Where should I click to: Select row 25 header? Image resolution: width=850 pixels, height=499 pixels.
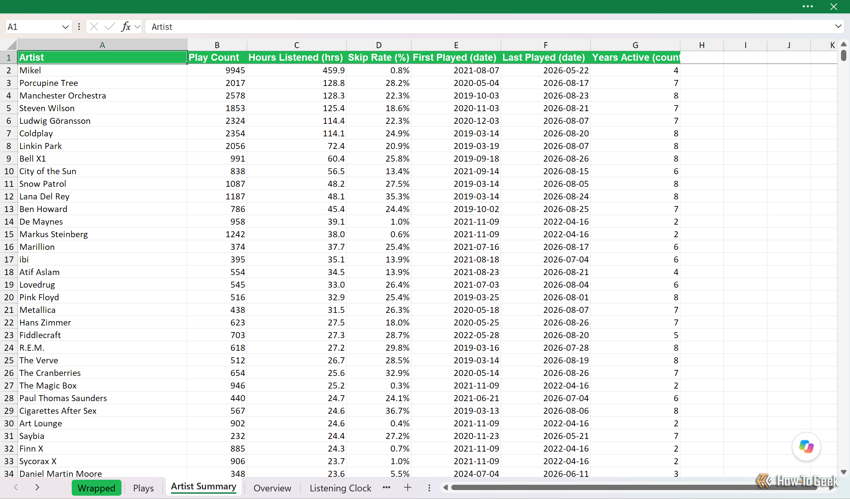tap(9, 360)
